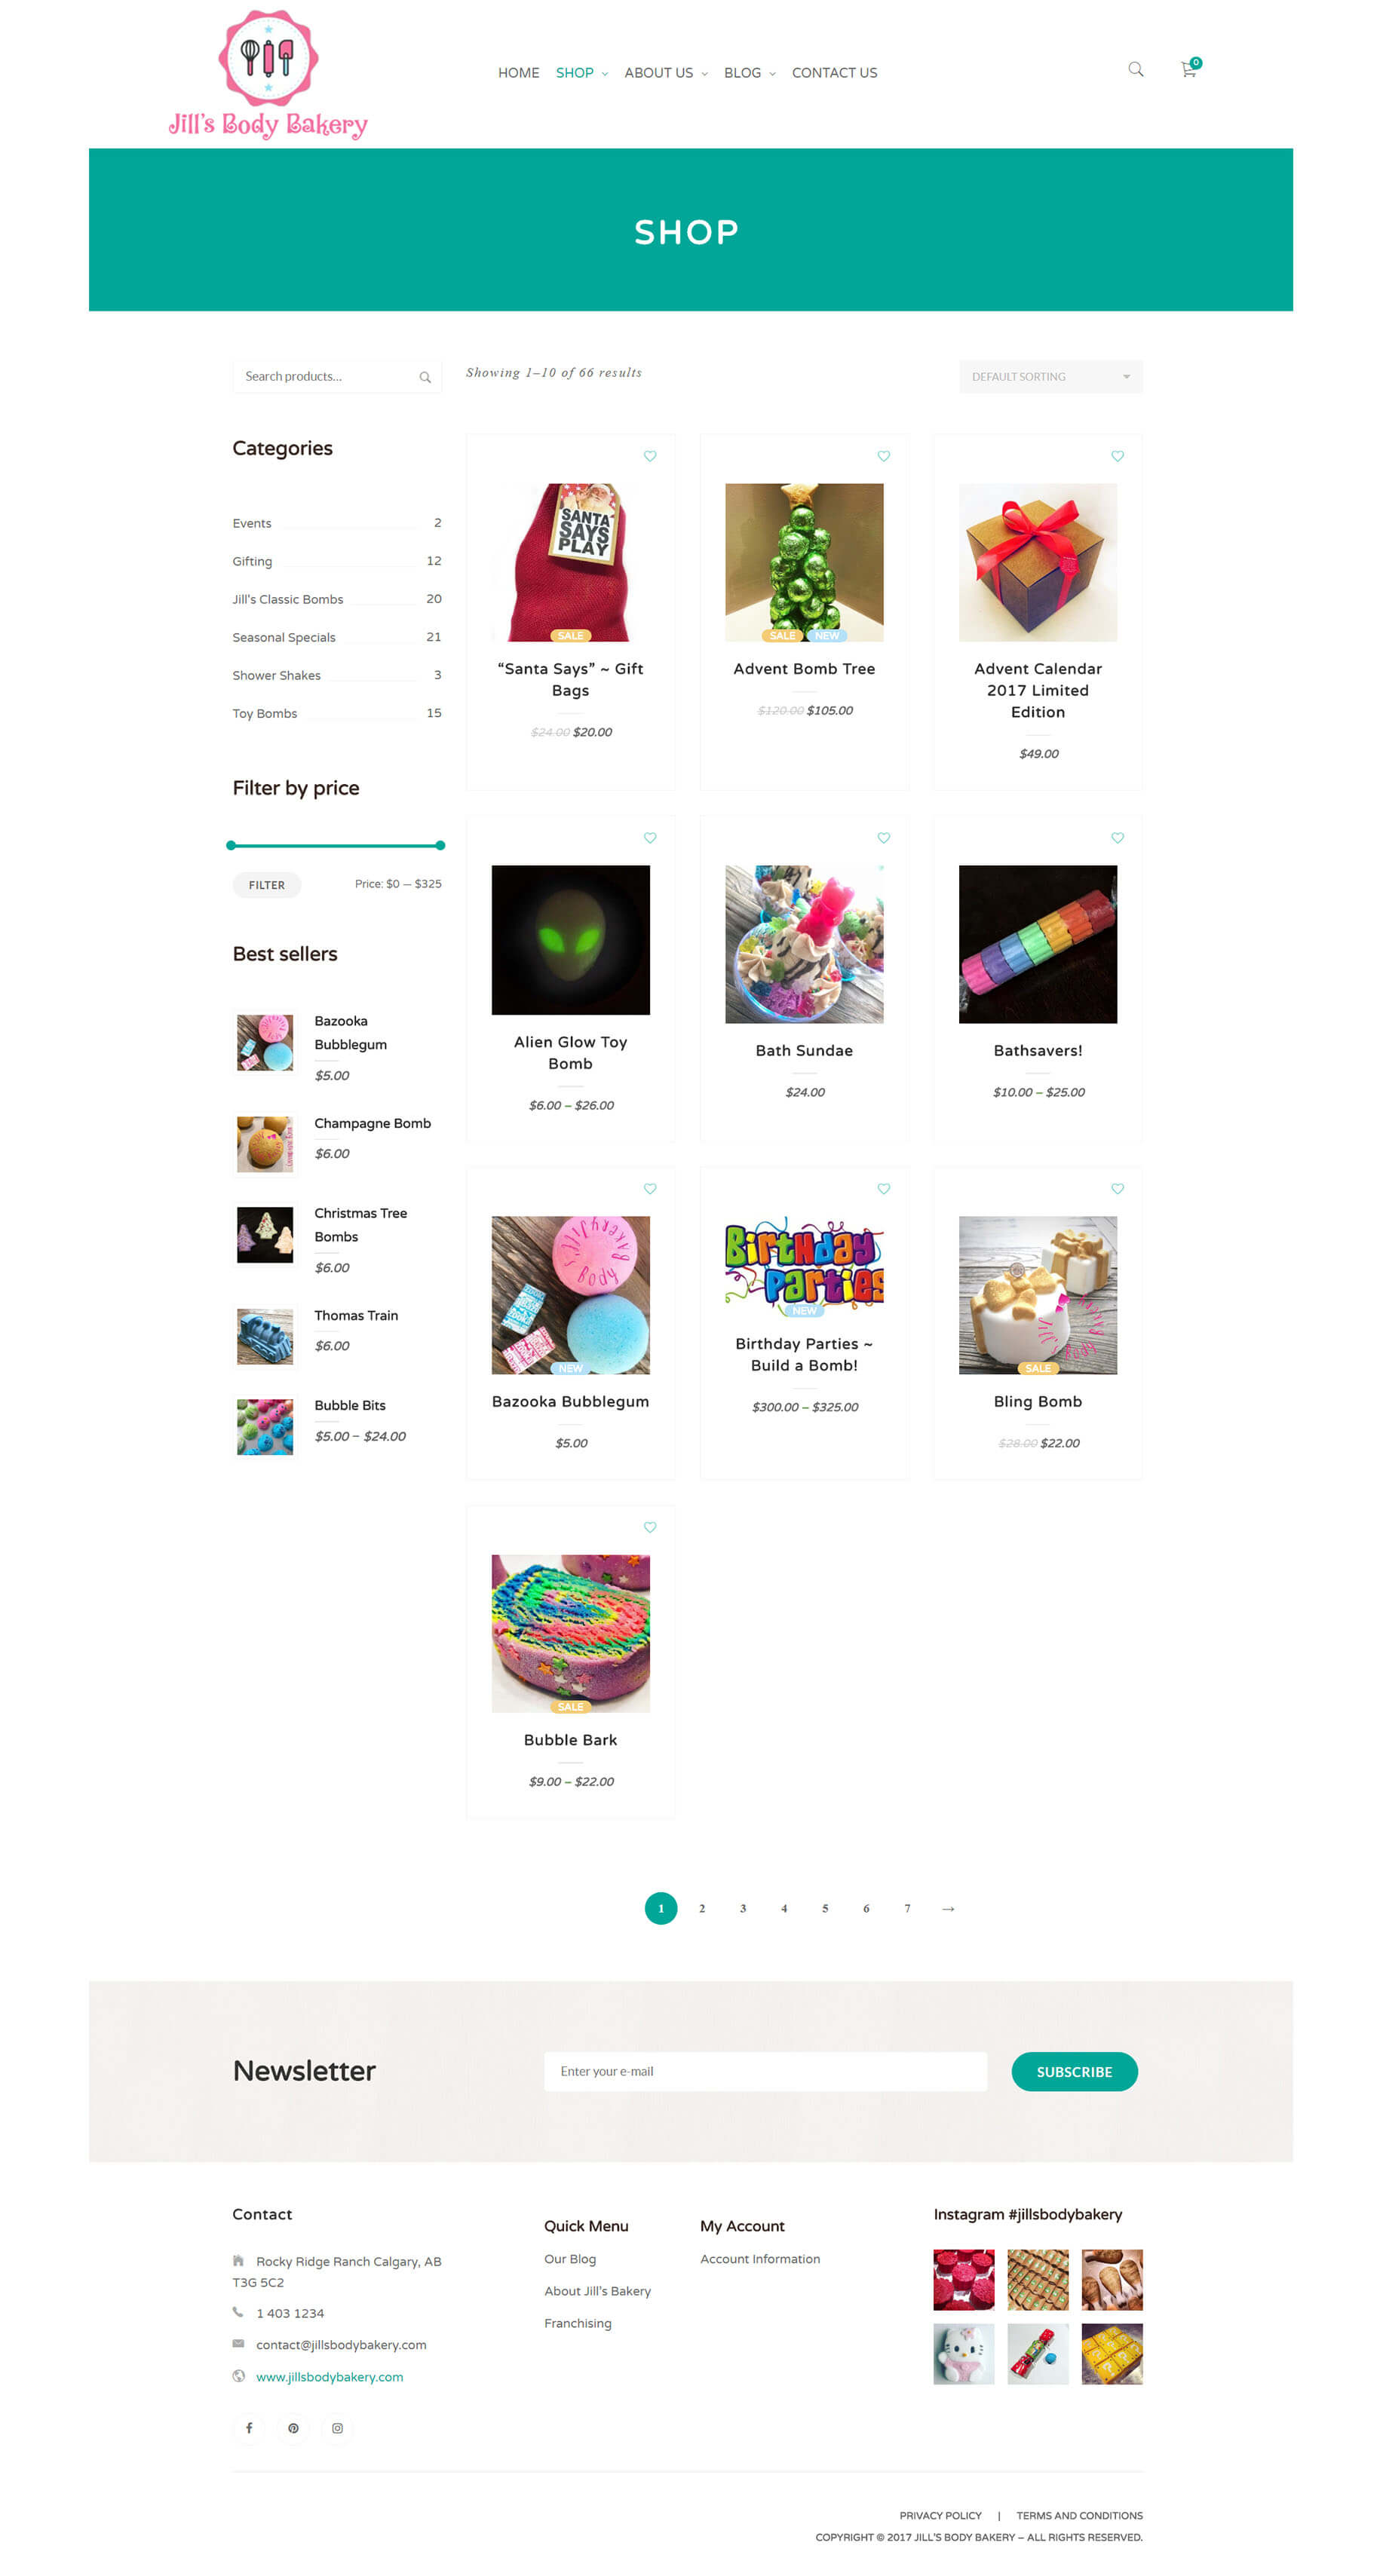1383x2576 pixels.
Task: Submit product search magnifier icon in sidebar
Action: (x=425, y=377)
